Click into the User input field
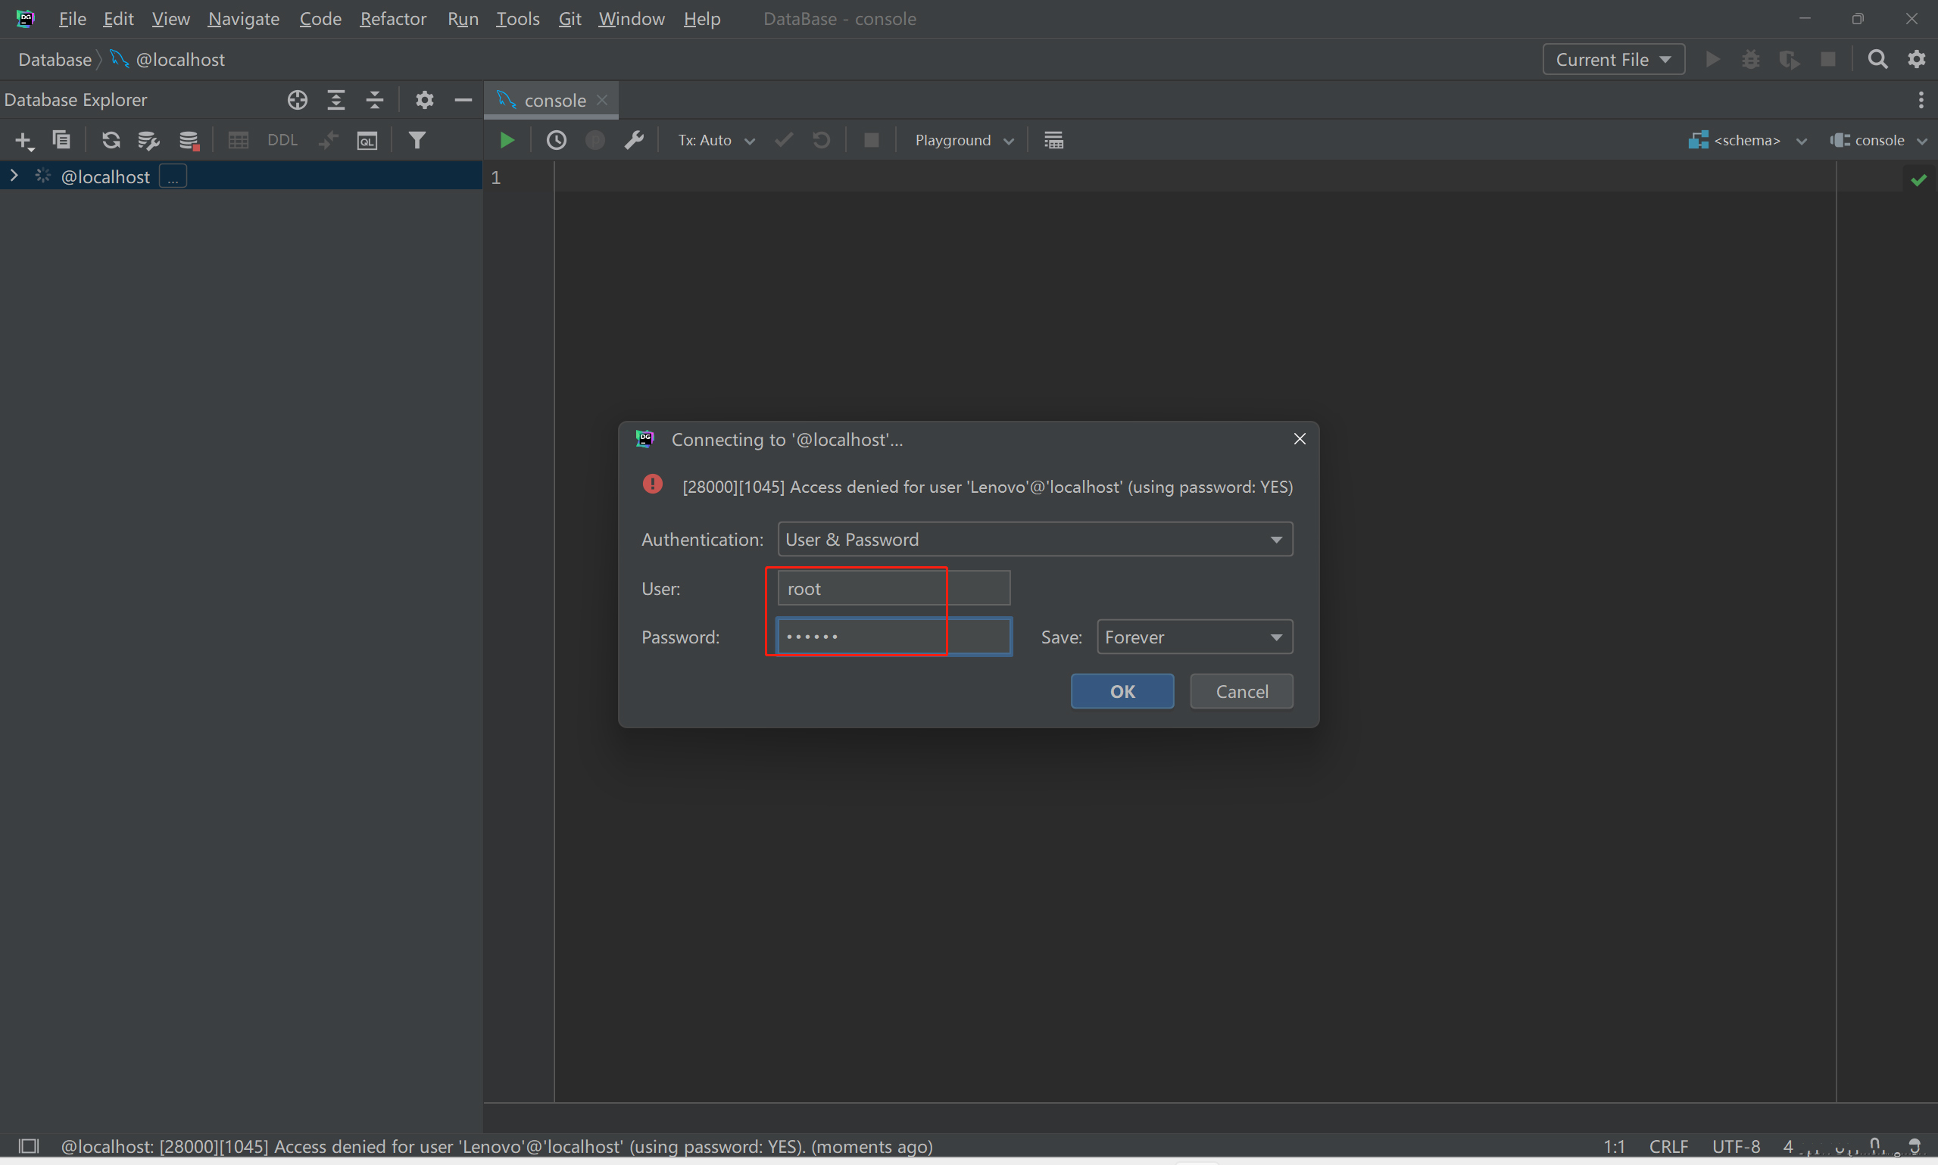 point(893,589)
